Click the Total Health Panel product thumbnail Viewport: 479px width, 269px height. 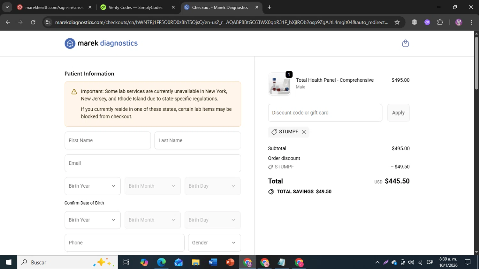[279, 84]
